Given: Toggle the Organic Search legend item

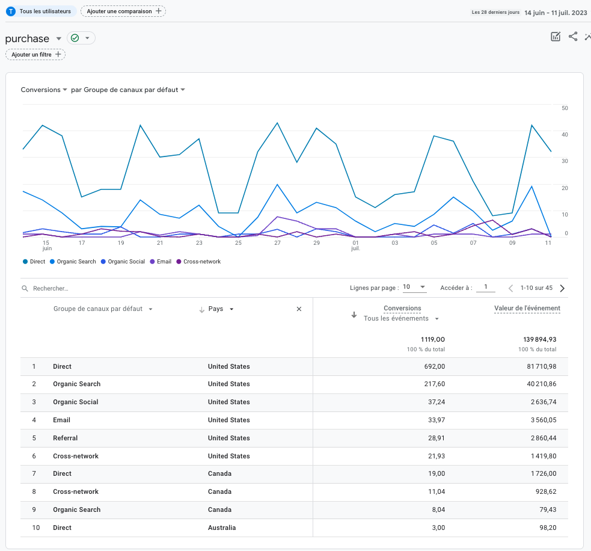Looking at the screenshot, I should click(x=73, y=262).
